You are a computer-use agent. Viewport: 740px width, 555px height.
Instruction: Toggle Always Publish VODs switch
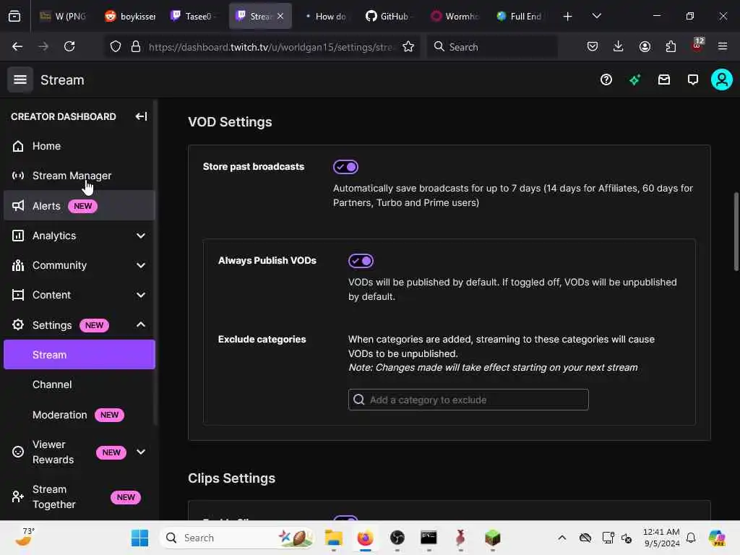361,260
